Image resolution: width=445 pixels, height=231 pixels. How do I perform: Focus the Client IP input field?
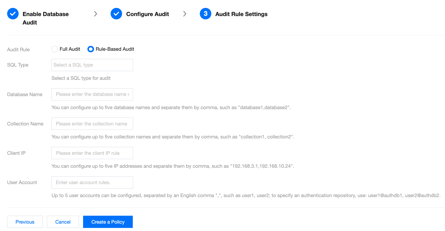point(92,153)
